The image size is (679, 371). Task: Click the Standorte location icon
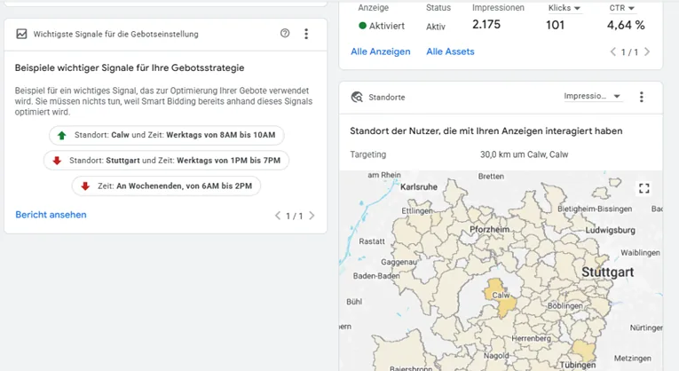357,97
